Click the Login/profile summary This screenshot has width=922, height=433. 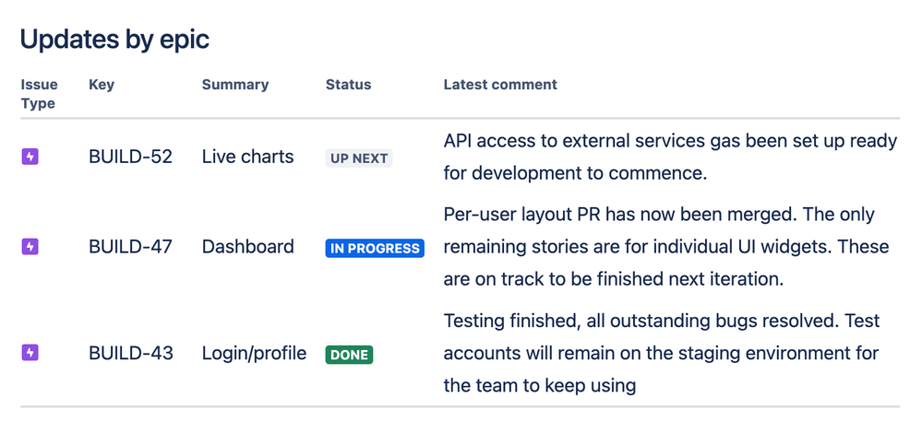tap(254, 353)
